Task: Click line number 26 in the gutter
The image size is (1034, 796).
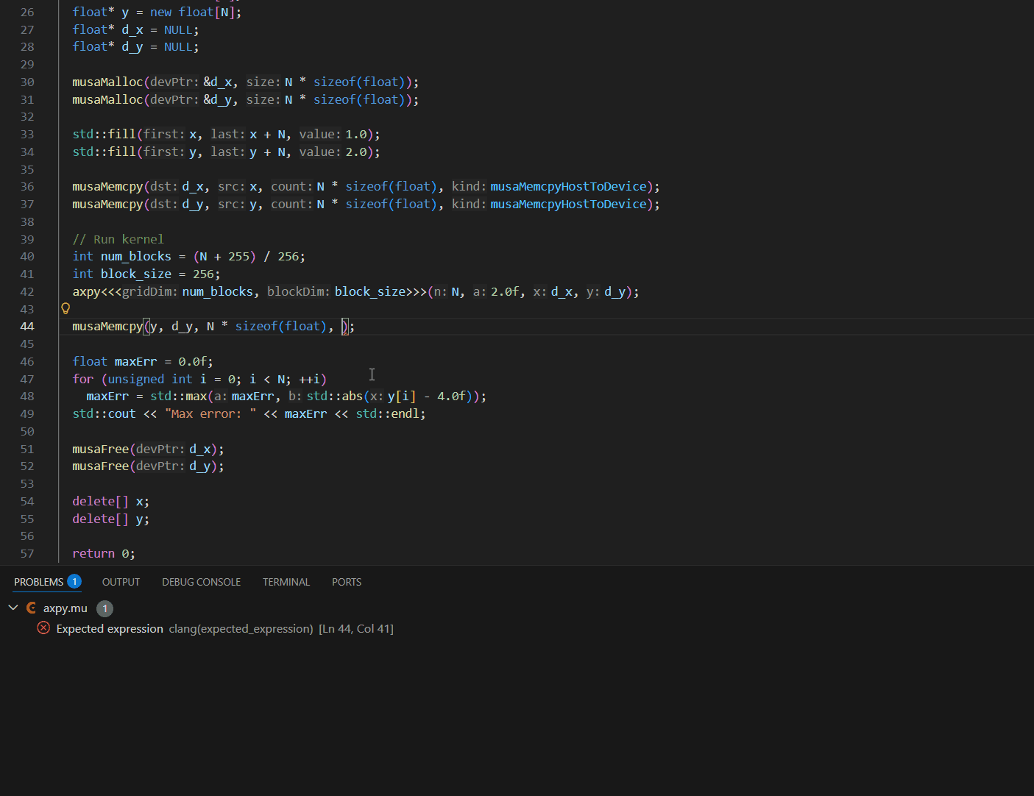Action: [27, 12]
